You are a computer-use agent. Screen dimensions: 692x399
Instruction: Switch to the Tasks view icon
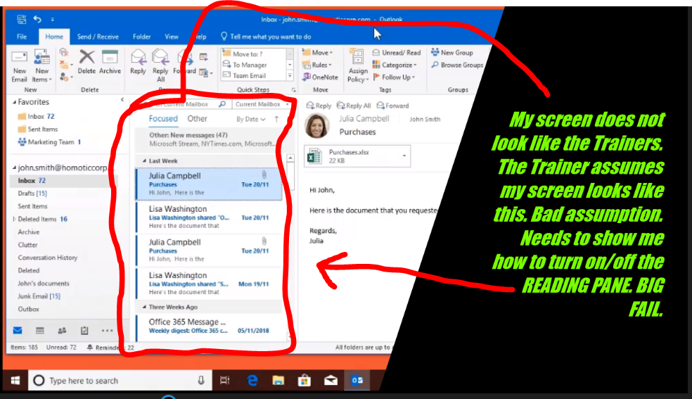coord(84,330)
